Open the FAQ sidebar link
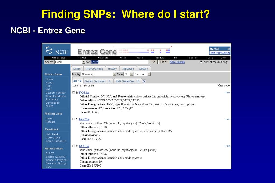The image size is (275, 183). click(x=48, y=86)
